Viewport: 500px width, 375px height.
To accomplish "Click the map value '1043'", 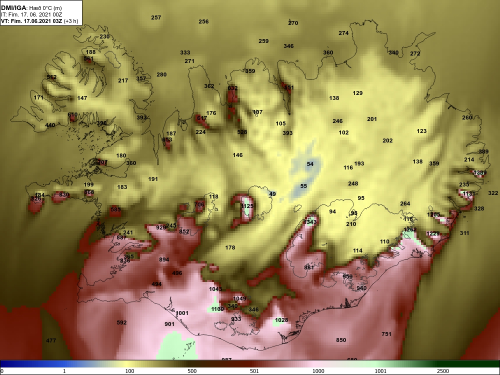I will point(215,289).
